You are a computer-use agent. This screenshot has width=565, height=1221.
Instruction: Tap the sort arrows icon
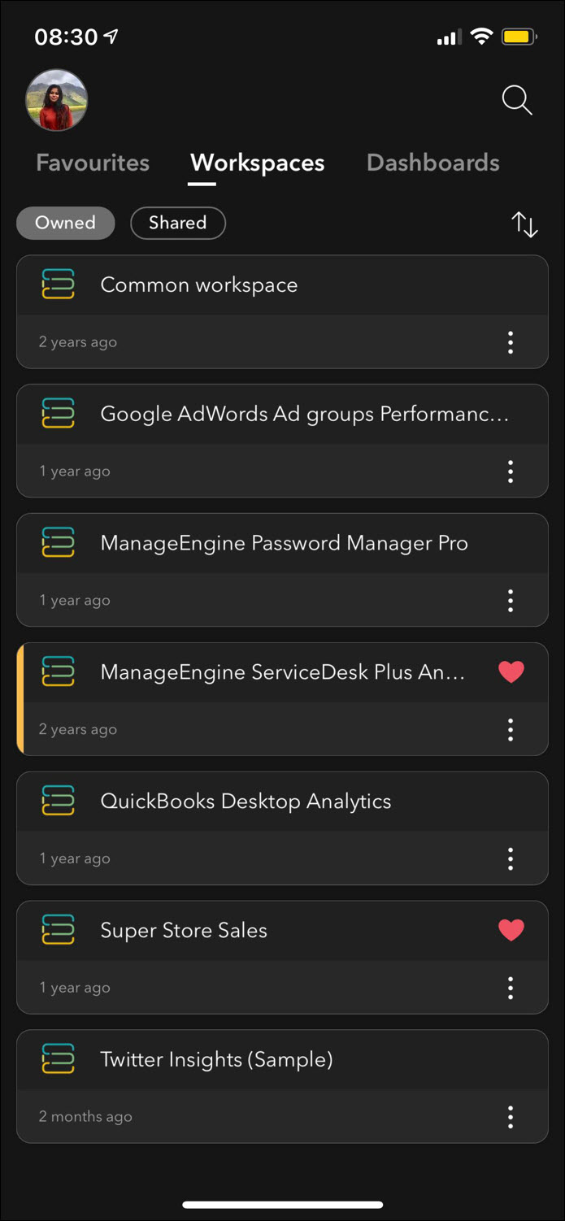524,224
